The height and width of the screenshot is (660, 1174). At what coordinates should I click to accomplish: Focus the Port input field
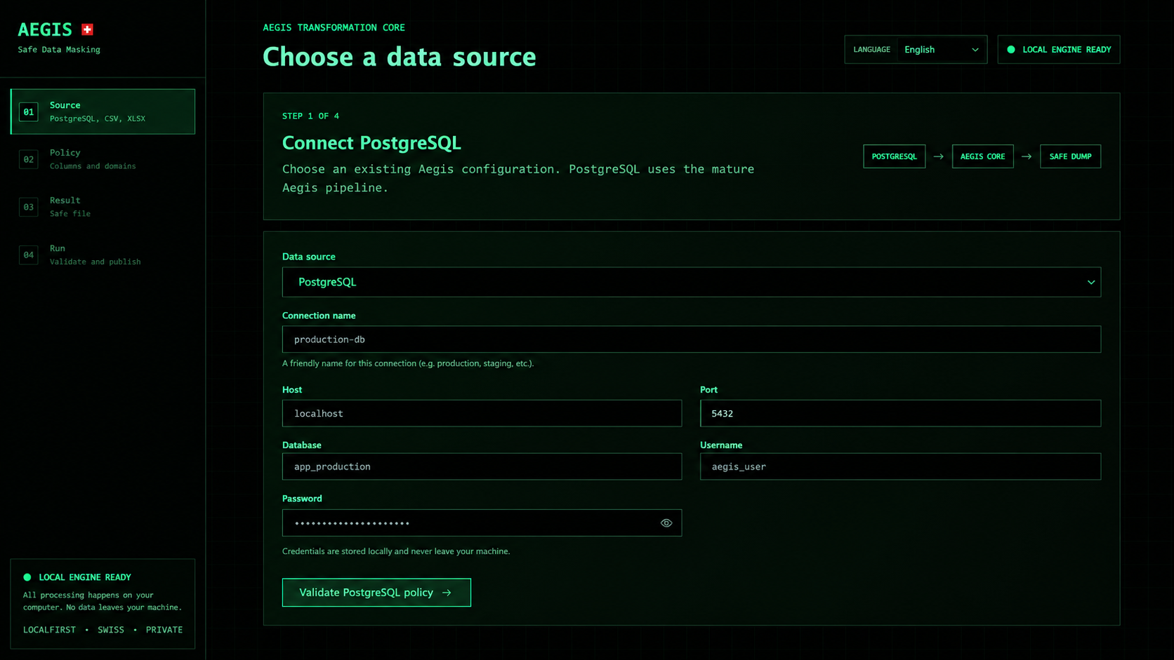(900, 413)
